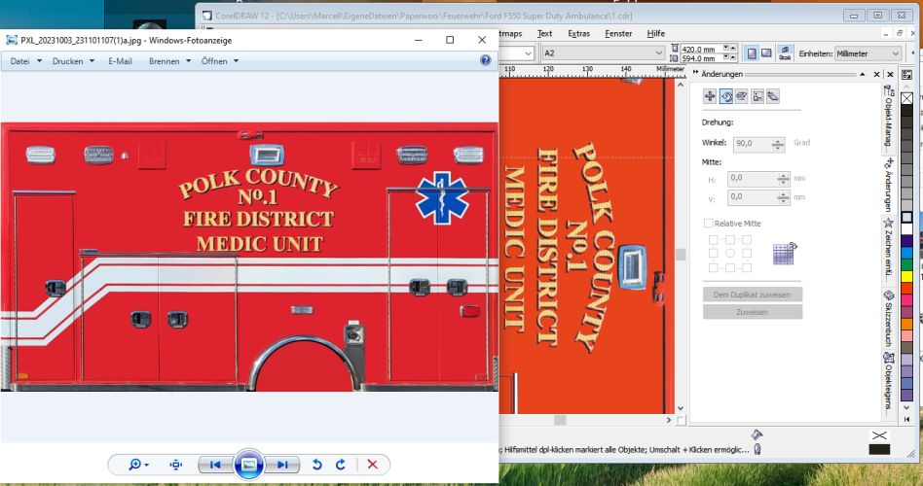This screenshot has height=486, width=923.
Task: Select the Position transform icon in Änderungen docker
Action: 710,96
